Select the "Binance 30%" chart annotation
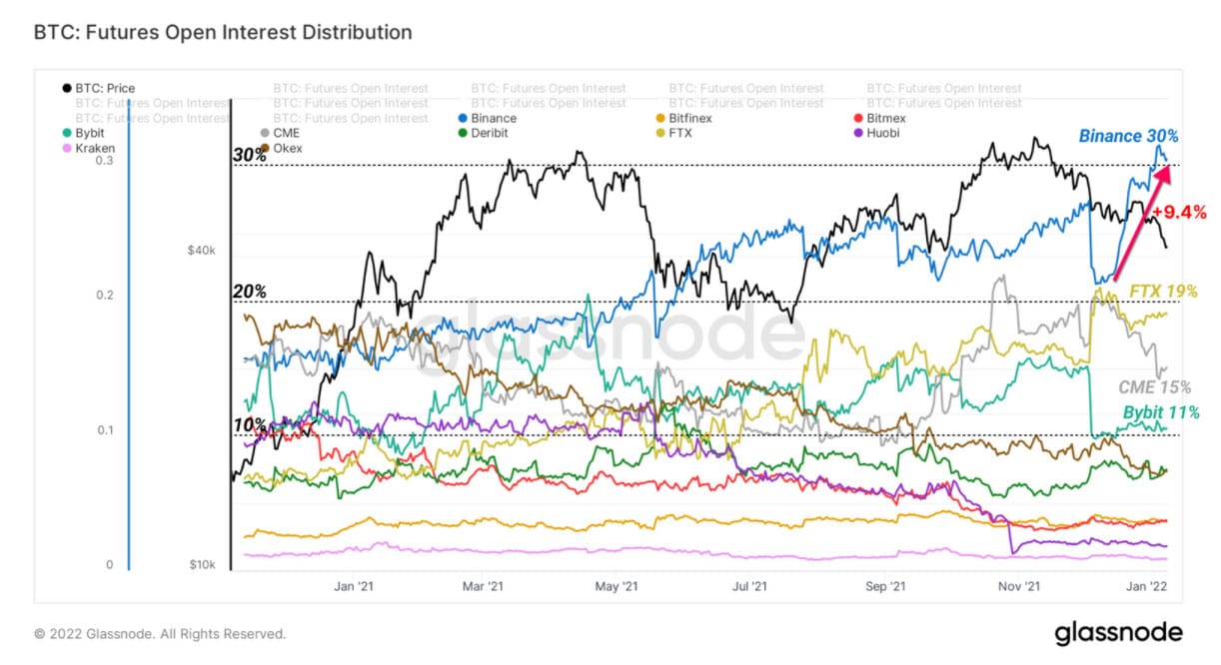The height and width of the screenshot is (665, 1221). click(x=1127, y=135)
